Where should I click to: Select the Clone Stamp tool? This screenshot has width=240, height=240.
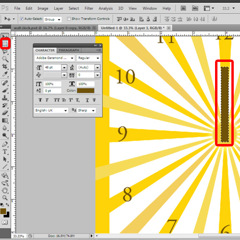click(x=5, y=98)
